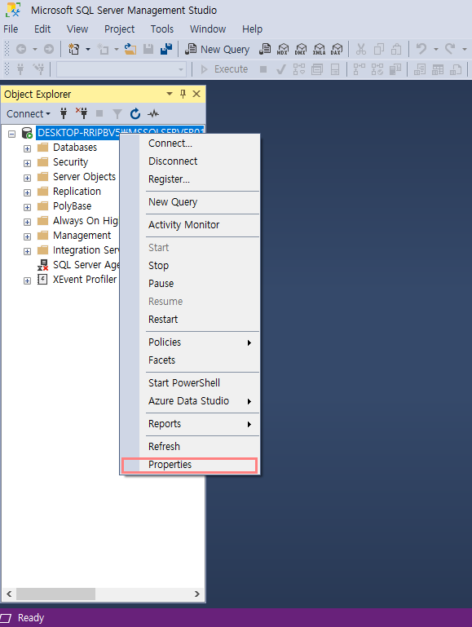
Task: Click the Activity Monitor pulse icon
Action: pyautogui.click(x=153, y=114)
